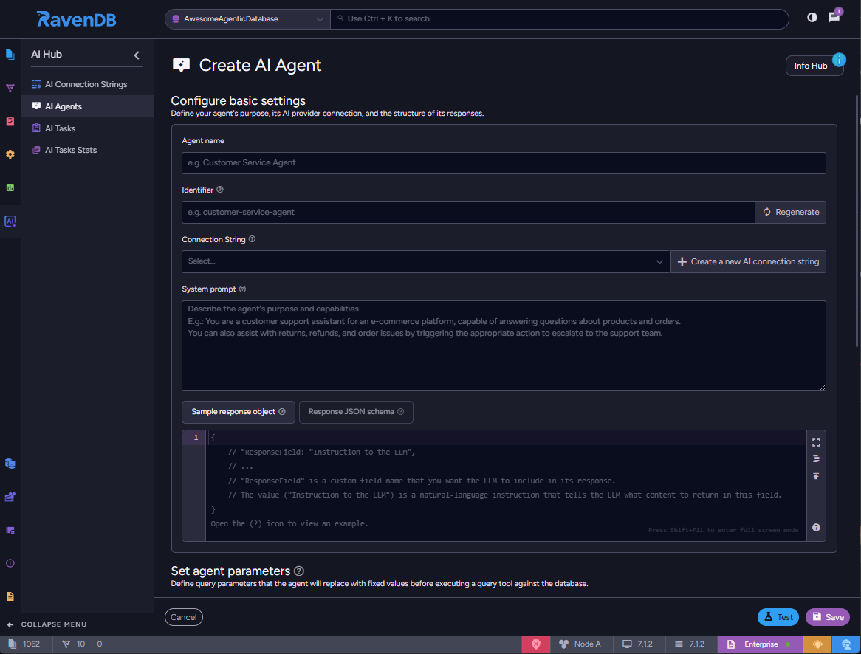Click the red shield icon in the status bar
This screenshot has height=654, width=861.
coord(536,644)
